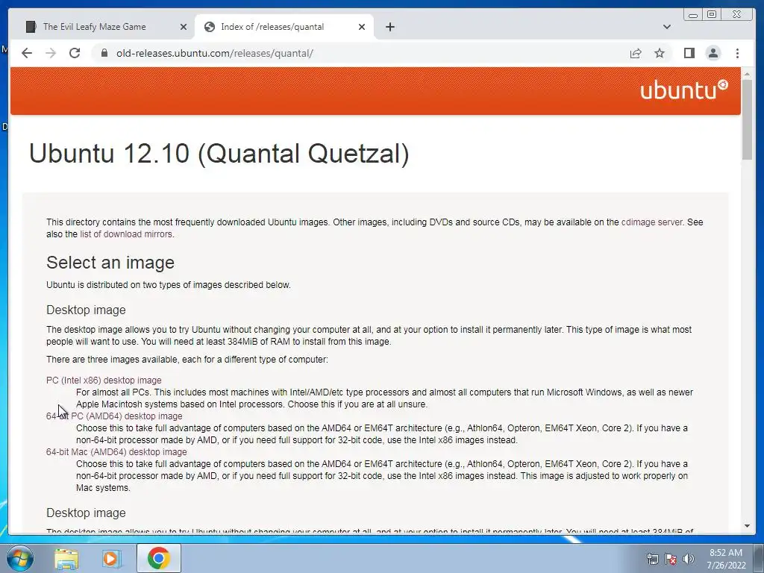Viewport: 764px width, 573px height.
Task: Share this page via share icon
Action: tap(636, 53)
